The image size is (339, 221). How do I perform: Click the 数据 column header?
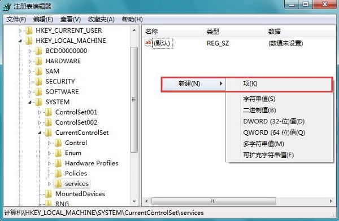point(301,32)
